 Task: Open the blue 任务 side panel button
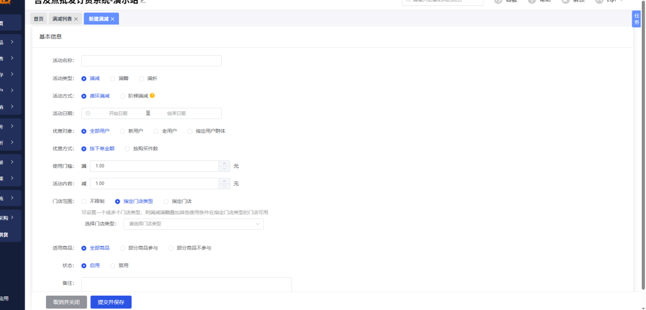(636, 19)
